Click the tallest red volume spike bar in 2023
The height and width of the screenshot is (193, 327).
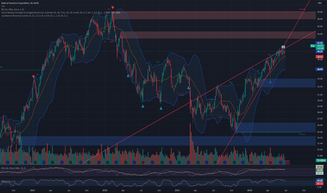pyautogui.click(x=190, y=144)
